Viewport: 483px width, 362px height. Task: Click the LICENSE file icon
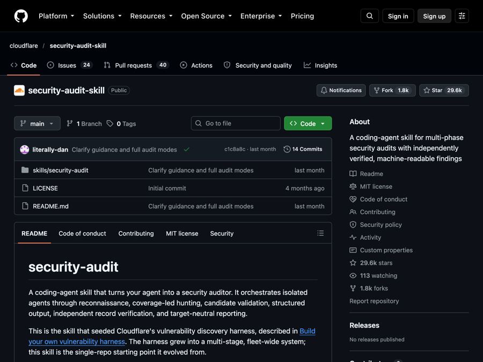click(x=25, y=188)
